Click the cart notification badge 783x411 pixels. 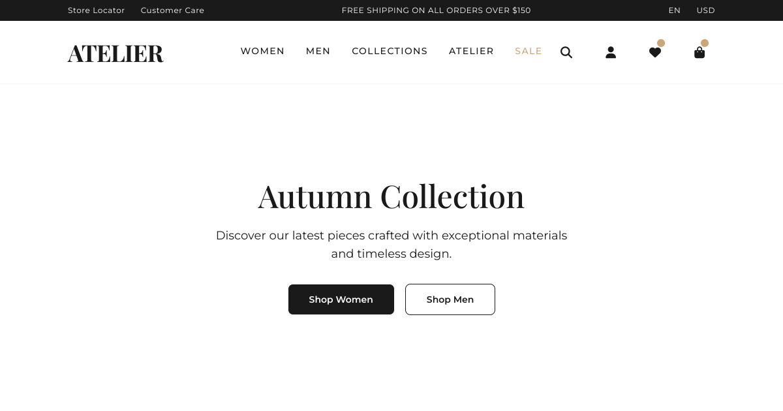[705, 43]
